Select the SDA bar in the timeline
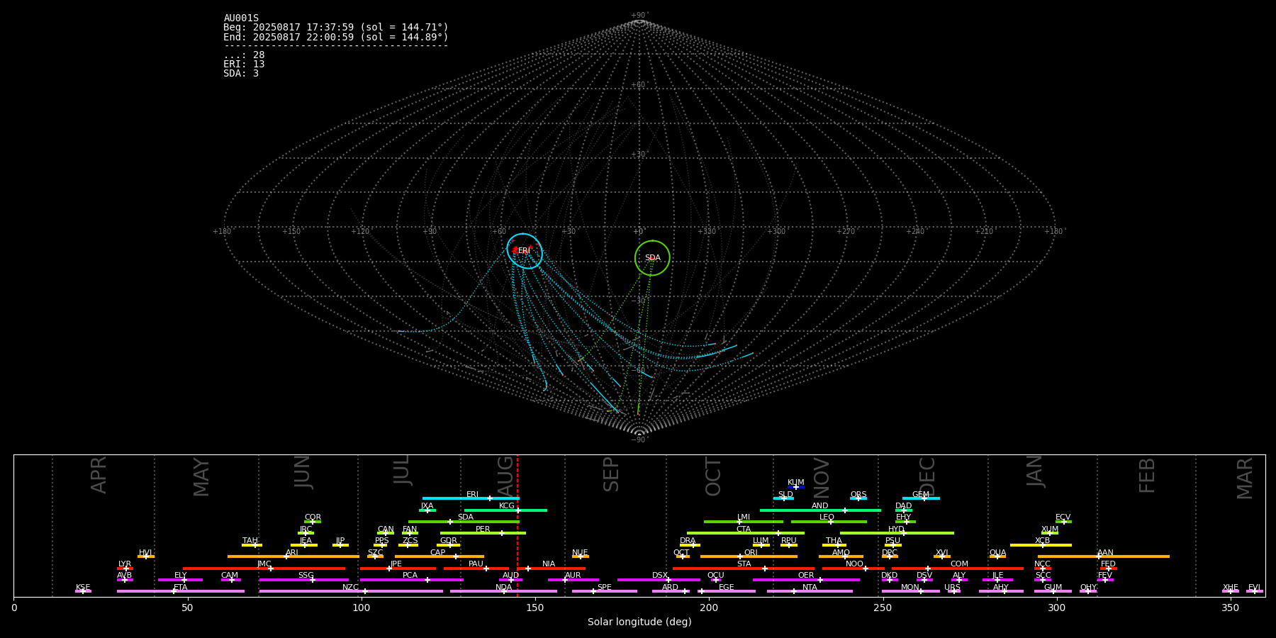Viewport: 1276px width, 638px height. pos(464,522)
